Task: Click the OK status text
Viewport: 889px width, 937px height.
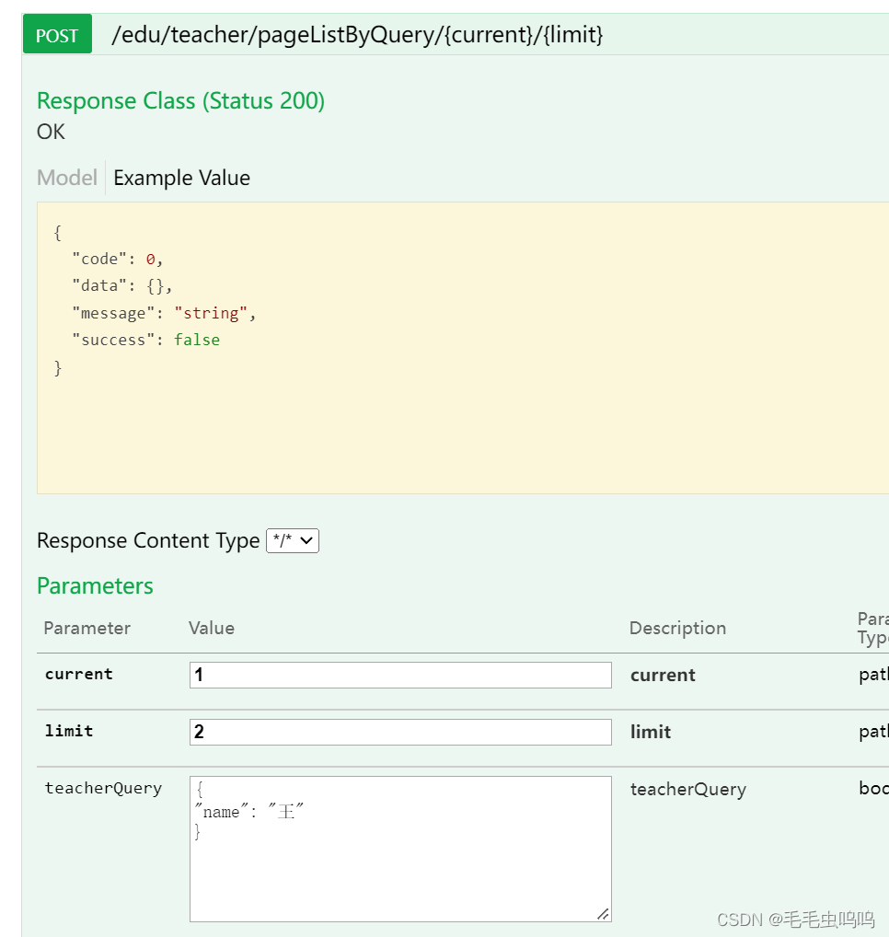Action: click(x=51, y=132)
